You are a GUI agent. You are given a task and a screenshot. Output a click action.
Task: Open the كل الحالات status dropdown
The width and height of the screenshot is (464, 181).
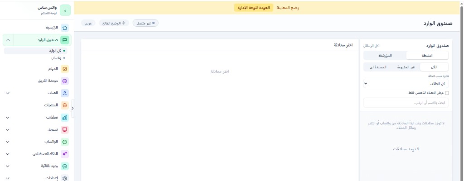pyautogui.click(x=406, y=83)
